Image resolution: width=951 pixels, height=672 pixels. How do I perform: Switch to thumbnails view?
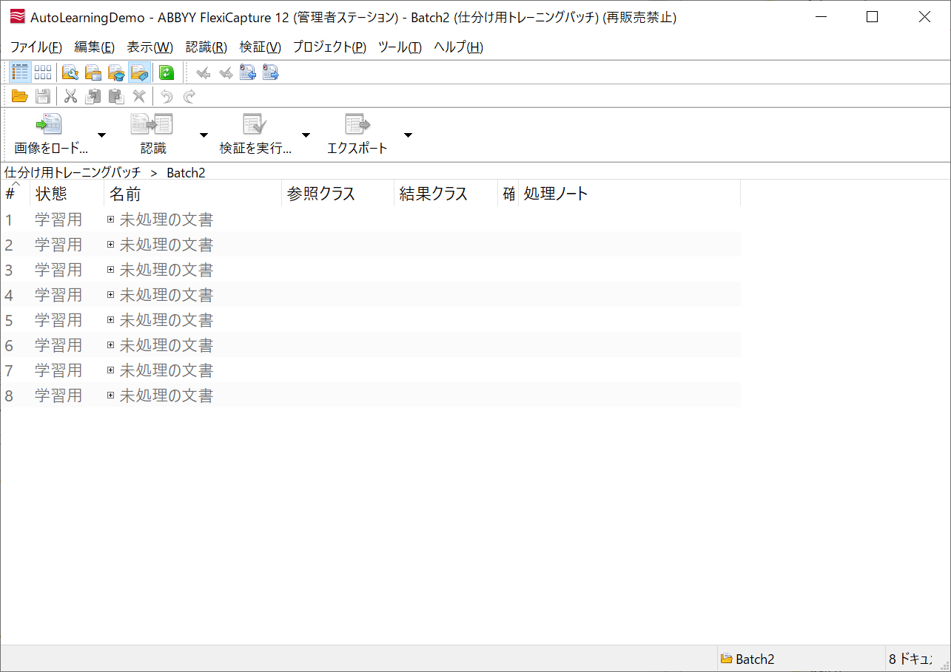[43, 72]
